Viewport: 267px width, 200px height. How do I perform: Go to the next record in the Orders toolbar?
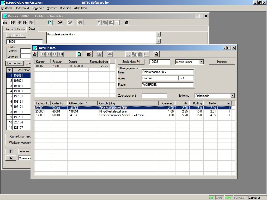pos(25,22)
